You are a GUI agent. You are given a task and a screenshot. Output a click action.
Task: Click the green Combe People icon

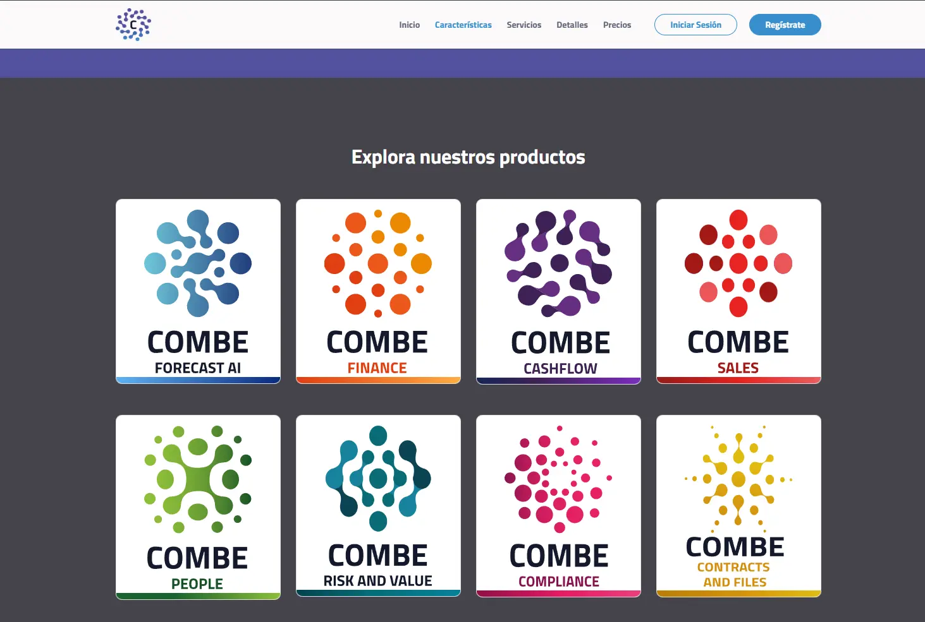coord(198,479)
